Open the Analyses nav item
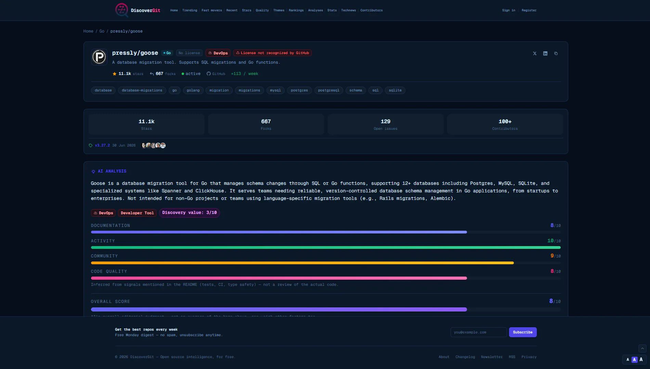650x369 pixels. point(315,10)
